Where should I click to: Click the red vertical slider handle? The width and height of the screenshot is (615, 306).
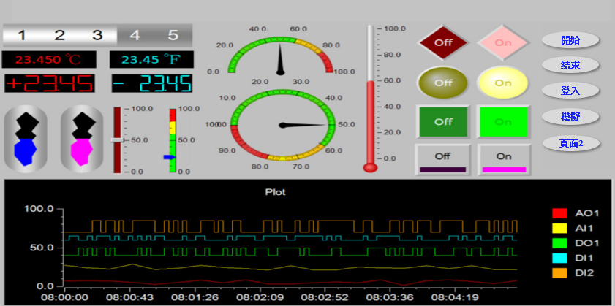coord(118,139)
